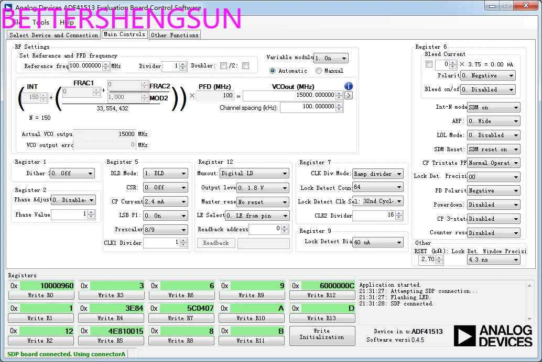
Task: Click the Readback address stepper arrows
Action: pyautogui.click(x=285, y=229)
